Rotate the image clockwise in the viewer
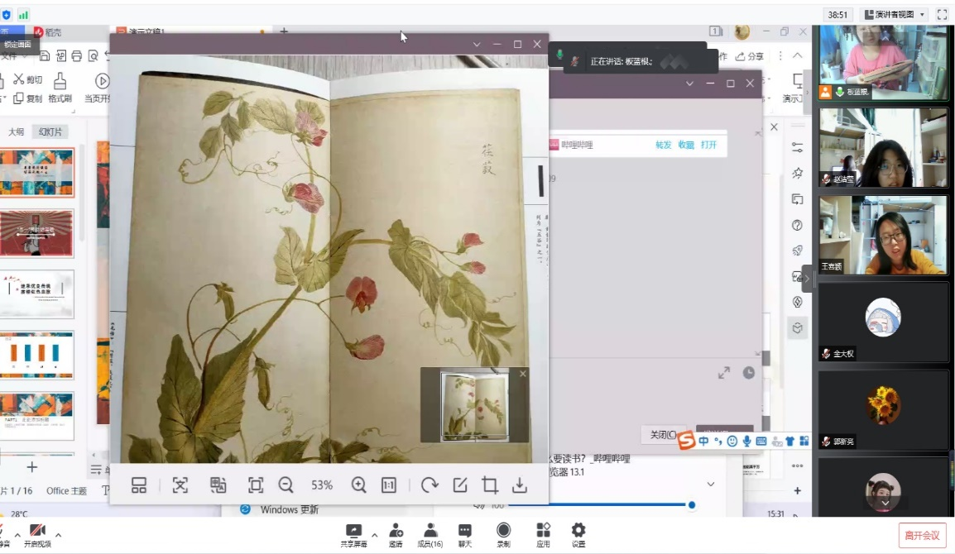 [430, 485]
